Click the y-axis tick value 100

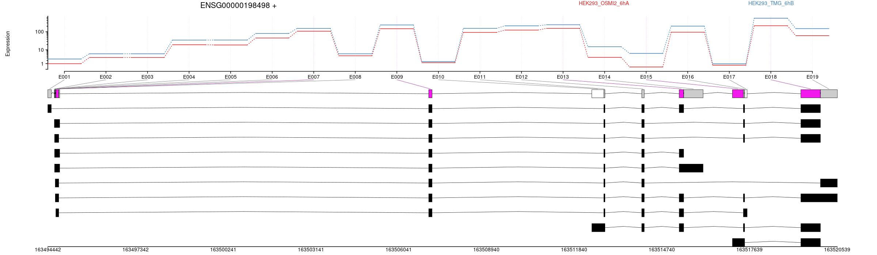[39, 32]
